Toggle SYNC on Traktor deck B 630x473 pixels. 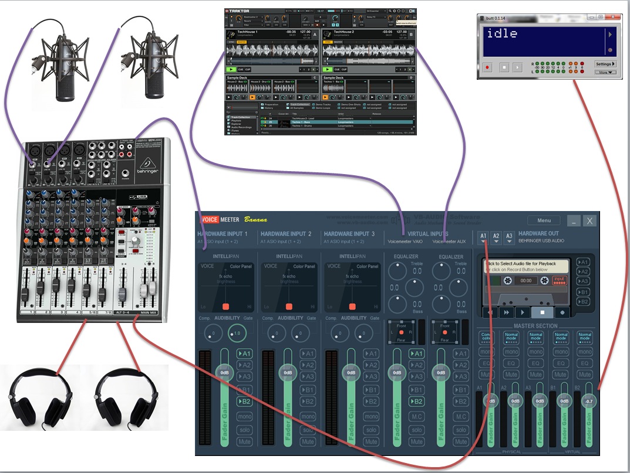[x=328, y=42]
